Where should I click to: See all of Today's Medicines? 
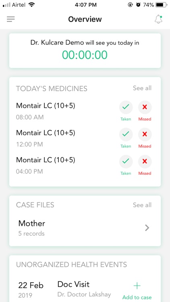tap(142, 88)
